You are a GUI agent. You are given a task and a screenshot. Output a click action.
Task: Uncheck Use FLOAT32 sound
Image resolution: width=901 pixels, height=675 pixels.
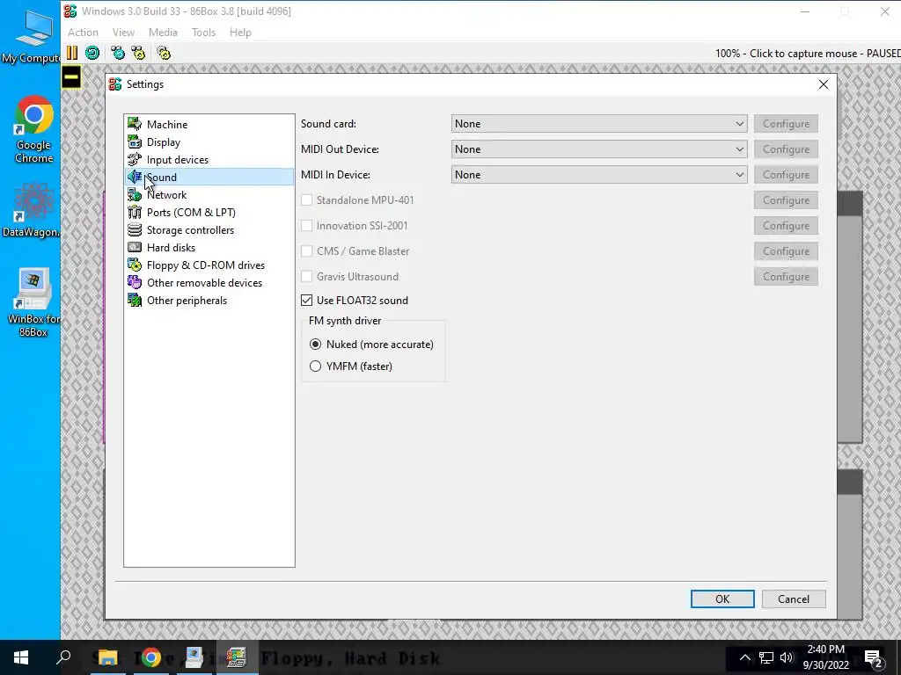click(x=307, y=301)
